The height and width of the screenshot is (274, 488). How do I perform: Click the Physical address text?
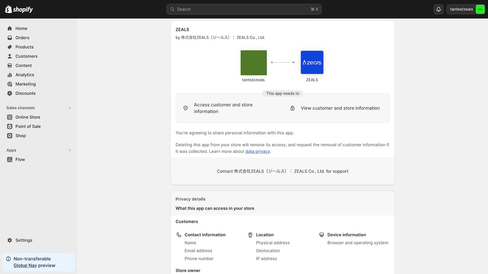click(x=273, y=243)
